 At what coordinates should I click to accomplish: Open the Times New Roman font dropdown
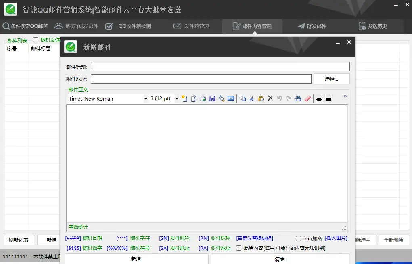(x=146, y=99)
